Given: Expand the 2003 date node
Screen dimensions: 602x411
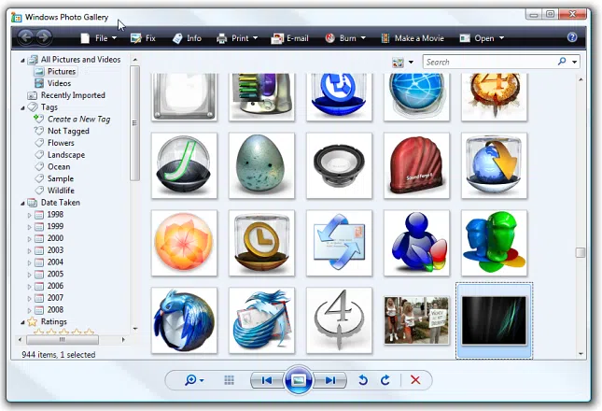Looking at the screenshot, I should coord(29,251).
